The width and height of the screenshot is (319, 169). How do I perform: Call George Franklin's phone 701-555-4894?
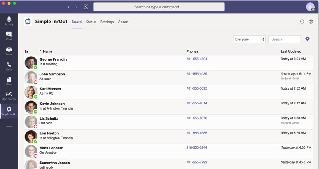197,59
